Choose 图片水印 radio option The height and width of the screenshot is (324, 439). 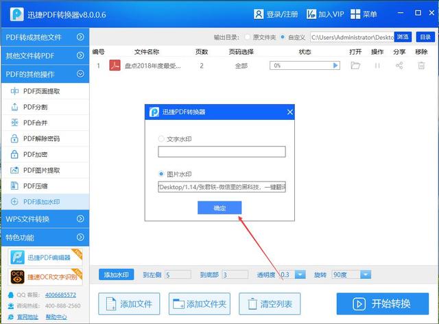tap(161, 174)
